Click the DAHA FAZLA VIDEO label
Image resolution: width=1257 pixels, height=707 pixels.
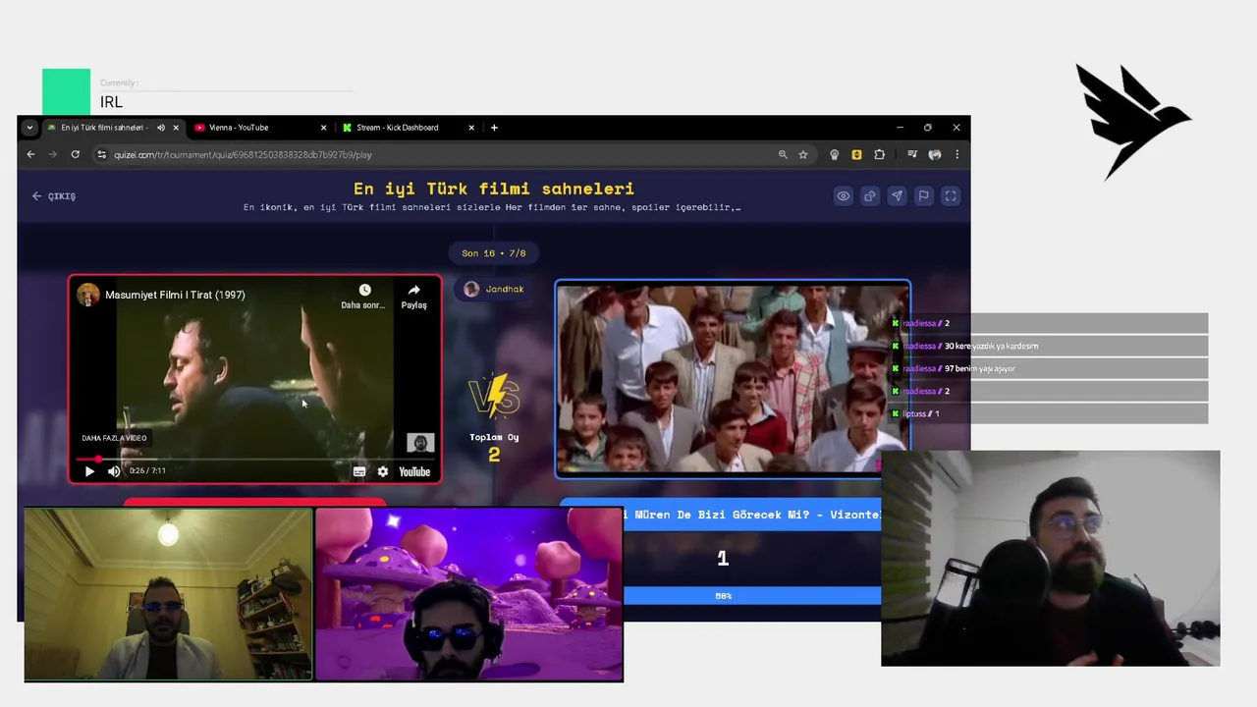coord(114,438)
